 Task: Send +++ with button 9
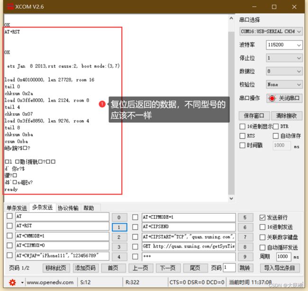[245, 257]
